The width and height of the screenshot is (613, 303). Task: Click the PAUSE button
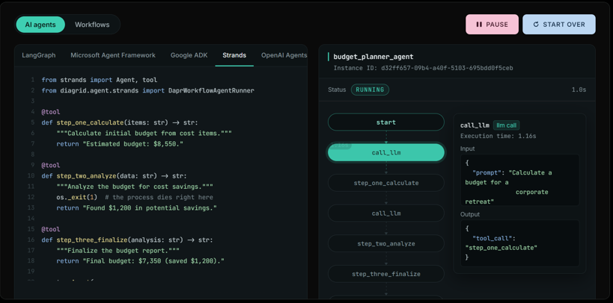coord(492,25)
